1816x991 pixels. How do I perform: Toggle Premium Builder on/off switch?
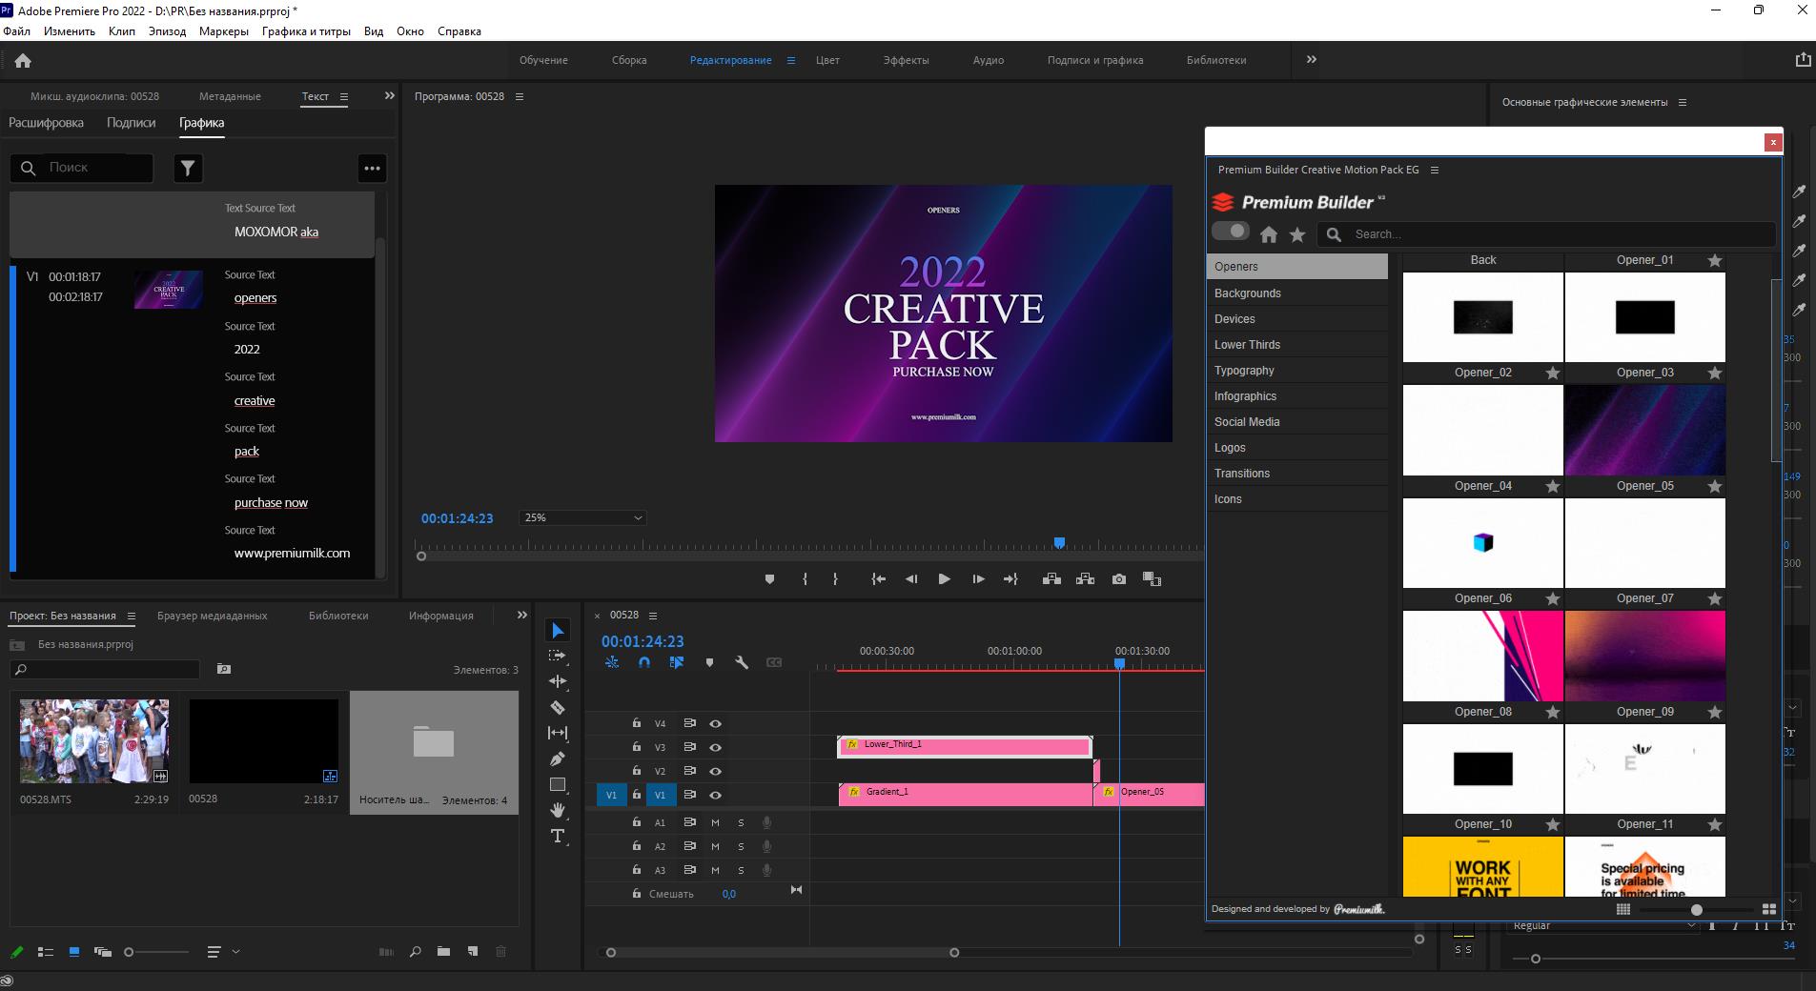(x=1230, y=231)
